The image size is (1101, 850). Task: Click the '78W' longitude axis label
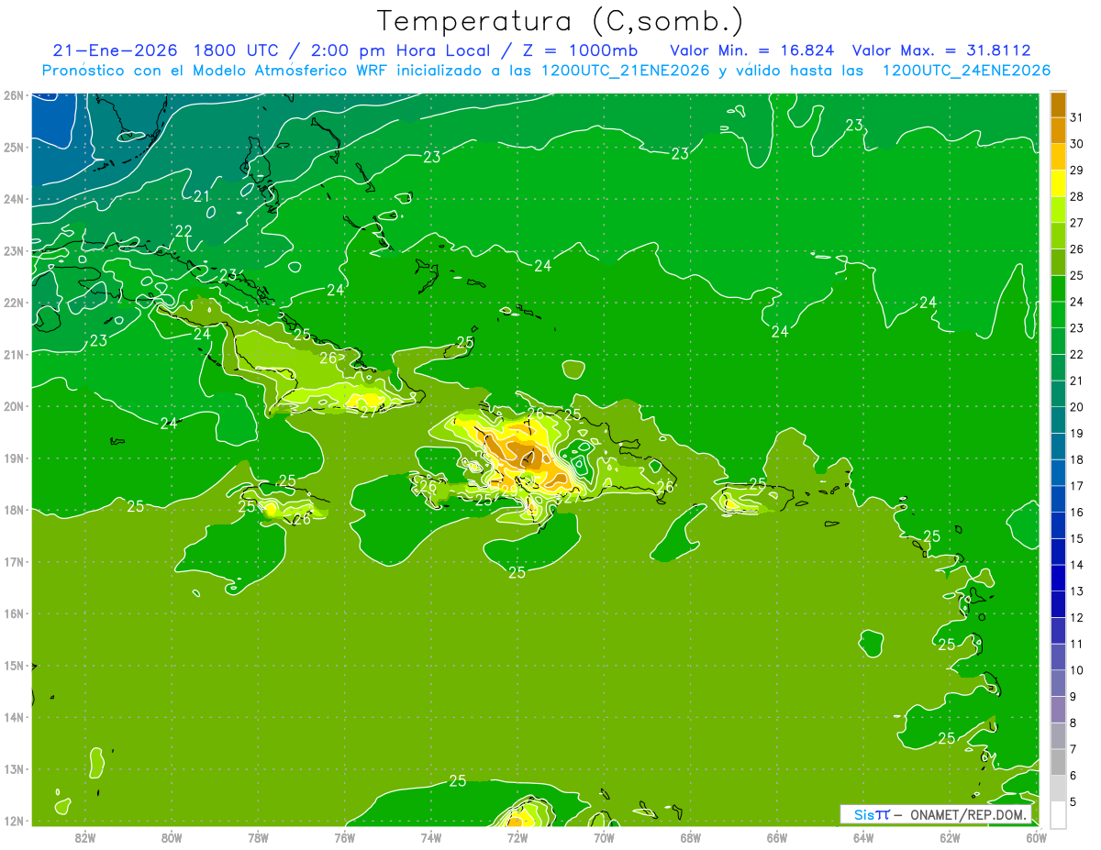(x=258, y=837)
